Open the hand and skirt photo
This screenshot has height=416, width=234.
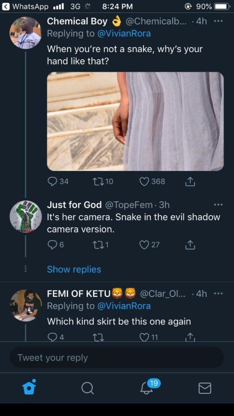tap(135, 121)
